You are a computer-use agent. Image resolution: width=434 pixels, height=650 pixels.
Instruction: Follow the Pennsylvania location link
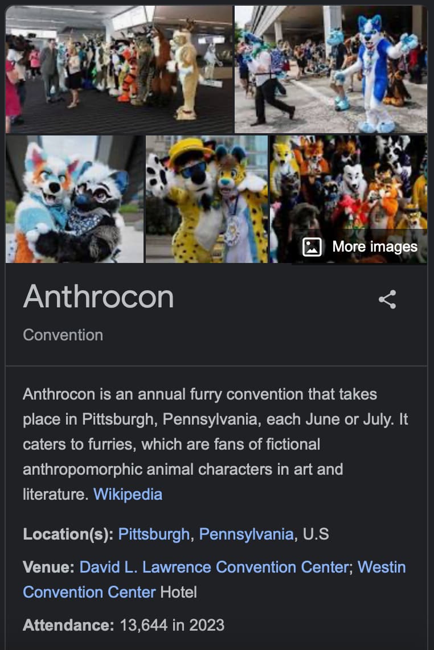(x=247, y=534)
